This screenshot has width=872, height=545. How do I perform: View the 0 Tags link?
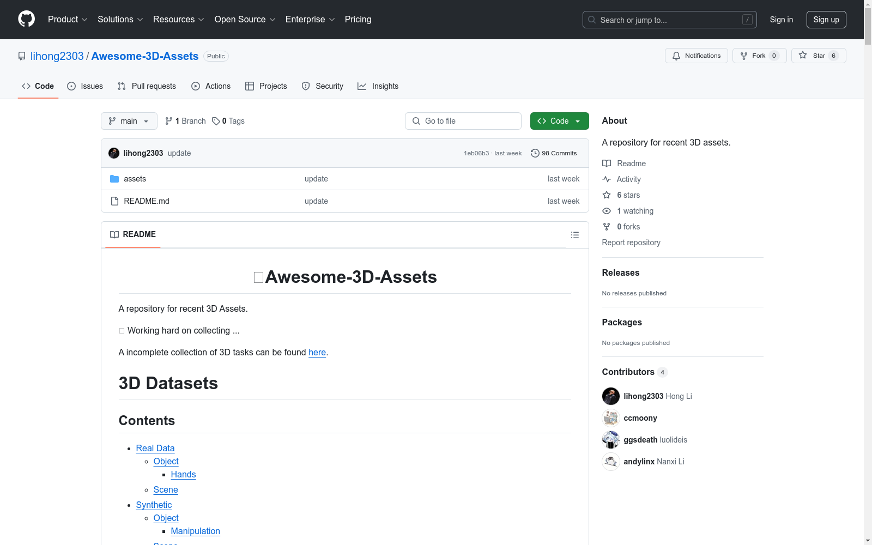coord(228,121)
